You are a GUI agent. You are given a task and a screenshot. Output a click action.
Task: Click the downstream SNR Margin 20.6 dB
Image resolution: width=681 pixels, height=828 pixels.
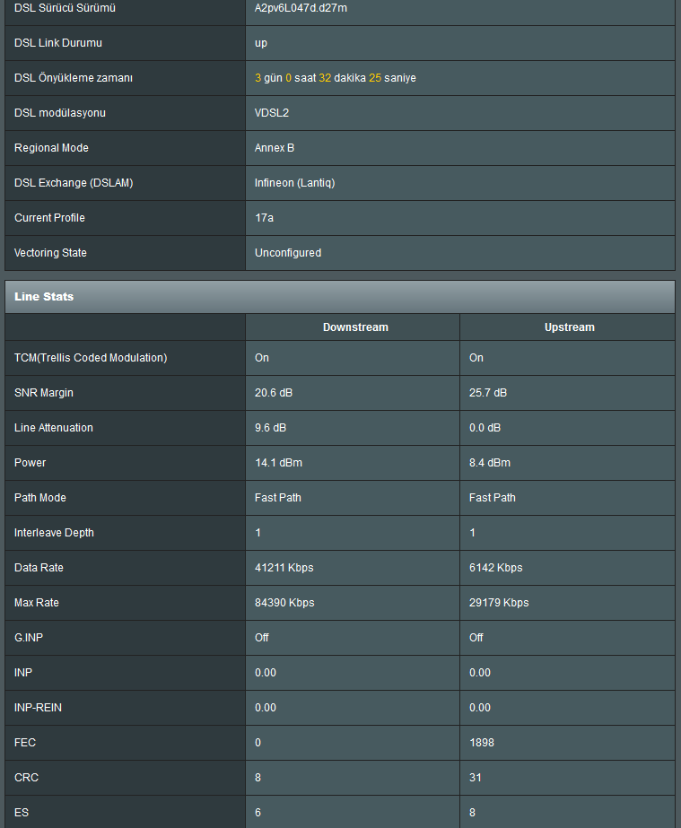[274, 393]
